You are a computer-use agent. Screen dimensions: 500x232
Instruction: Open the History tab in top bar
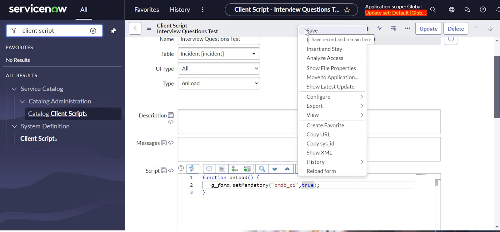point(180,10)
